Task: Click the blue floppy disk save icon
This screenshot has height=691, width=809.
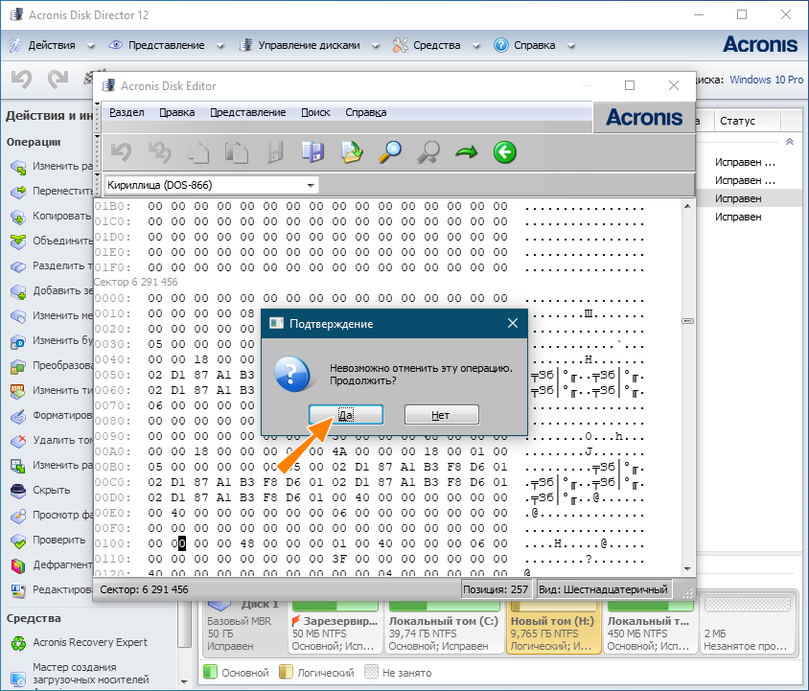Action: (x=312, y=151)
